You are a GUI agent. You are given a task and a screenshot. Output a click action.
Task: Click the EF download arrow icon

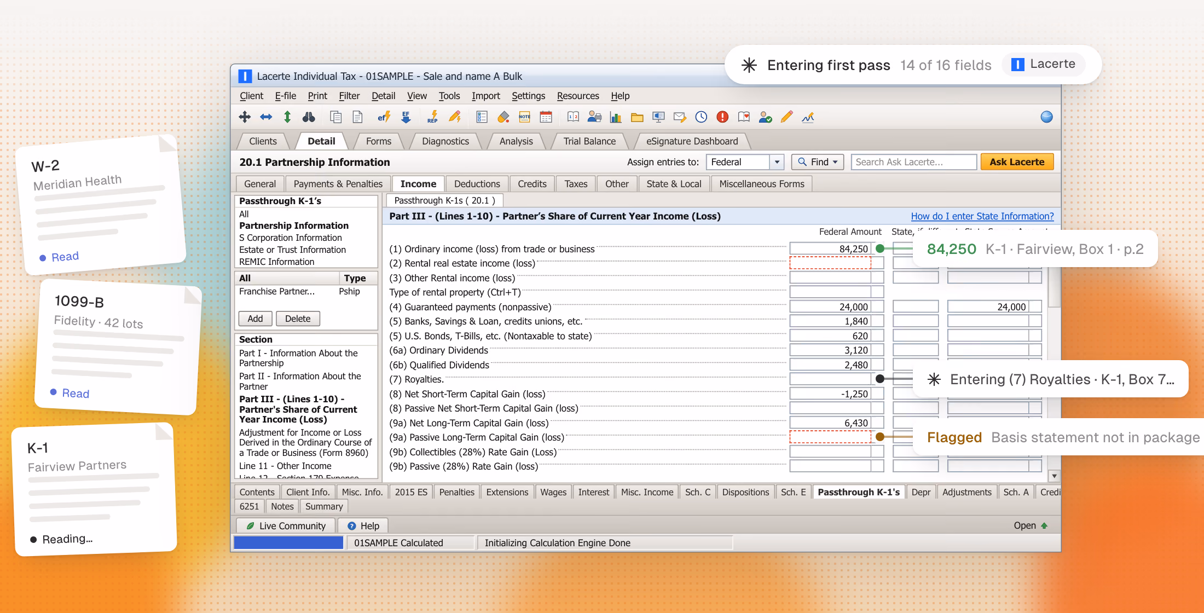(406, 117)
